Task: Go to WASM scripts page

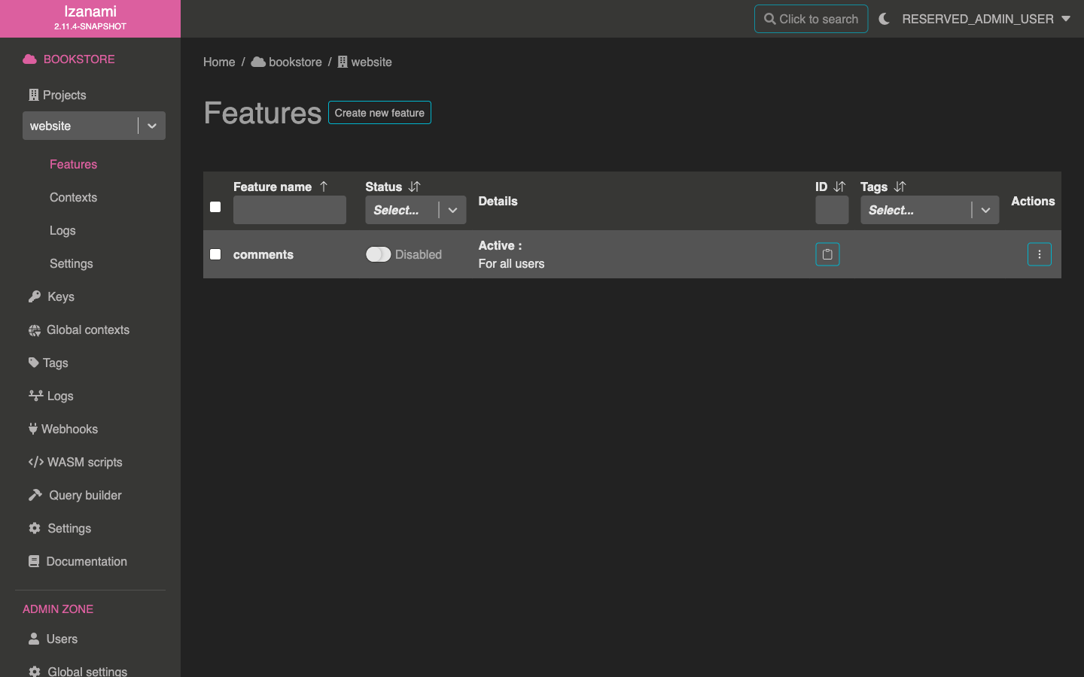Action: (84, 462)
